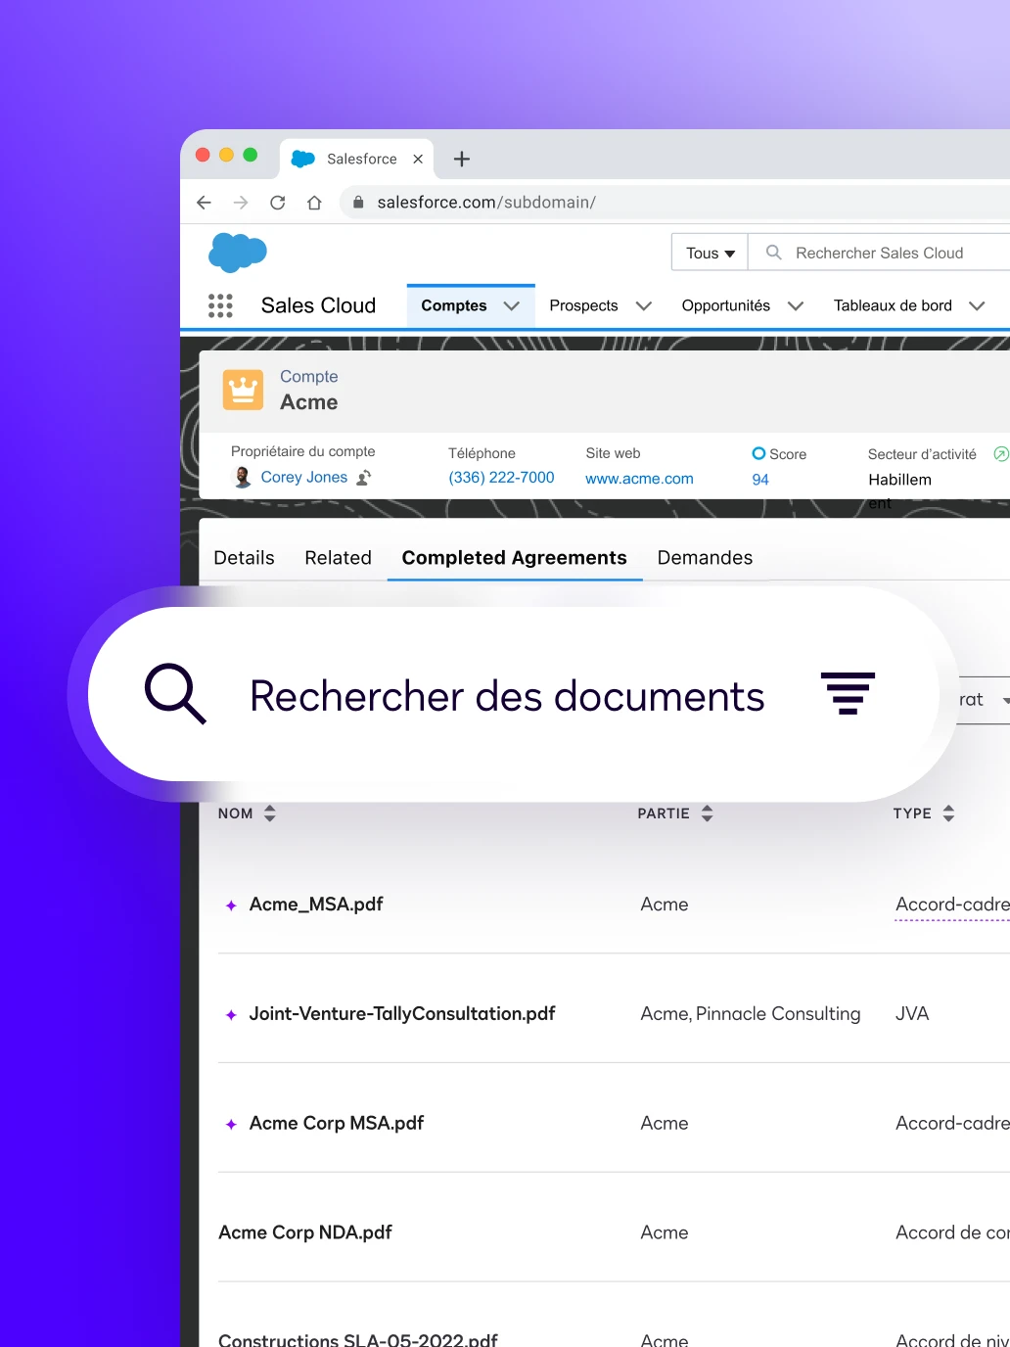Open the filter lines icon in document search
1010x1347 pixels.
point(848,693)
